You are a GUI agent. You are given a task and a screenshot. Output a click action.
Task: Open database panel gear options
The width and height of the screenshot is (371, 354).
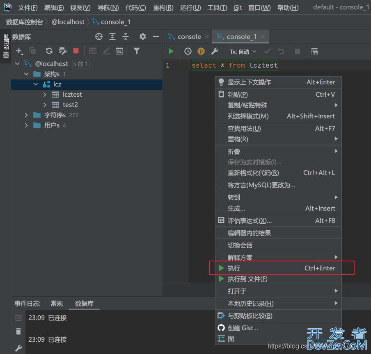(143, 36)
